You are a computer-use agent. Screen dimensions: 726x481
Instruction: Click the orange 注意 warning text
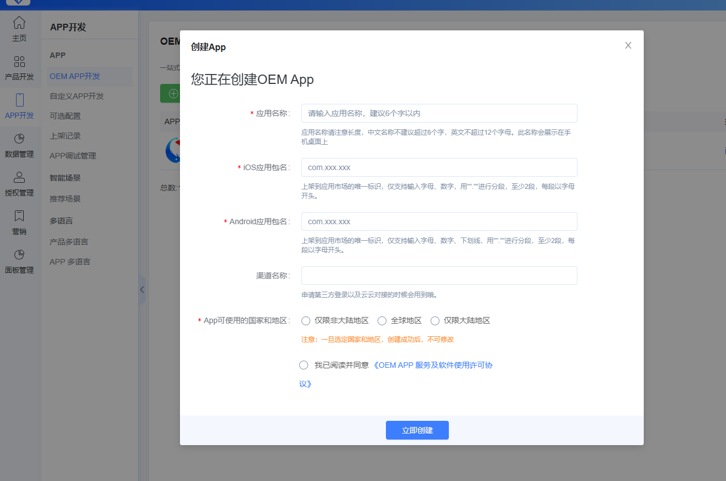pos(378,340)
